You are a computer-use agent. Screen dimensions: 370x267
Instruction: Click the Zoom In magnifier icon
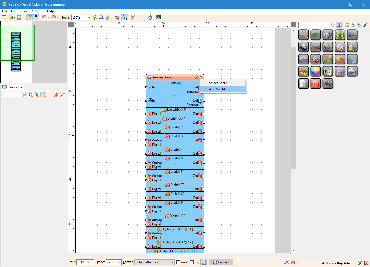[95, 17]
